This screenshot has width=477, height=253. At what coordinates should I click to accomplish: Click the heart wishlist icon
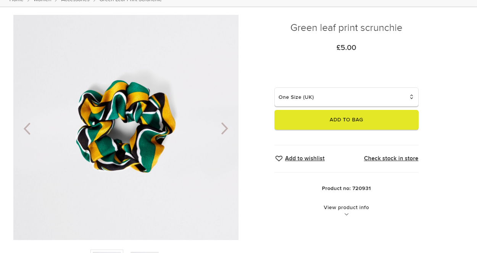coord(279,158)
